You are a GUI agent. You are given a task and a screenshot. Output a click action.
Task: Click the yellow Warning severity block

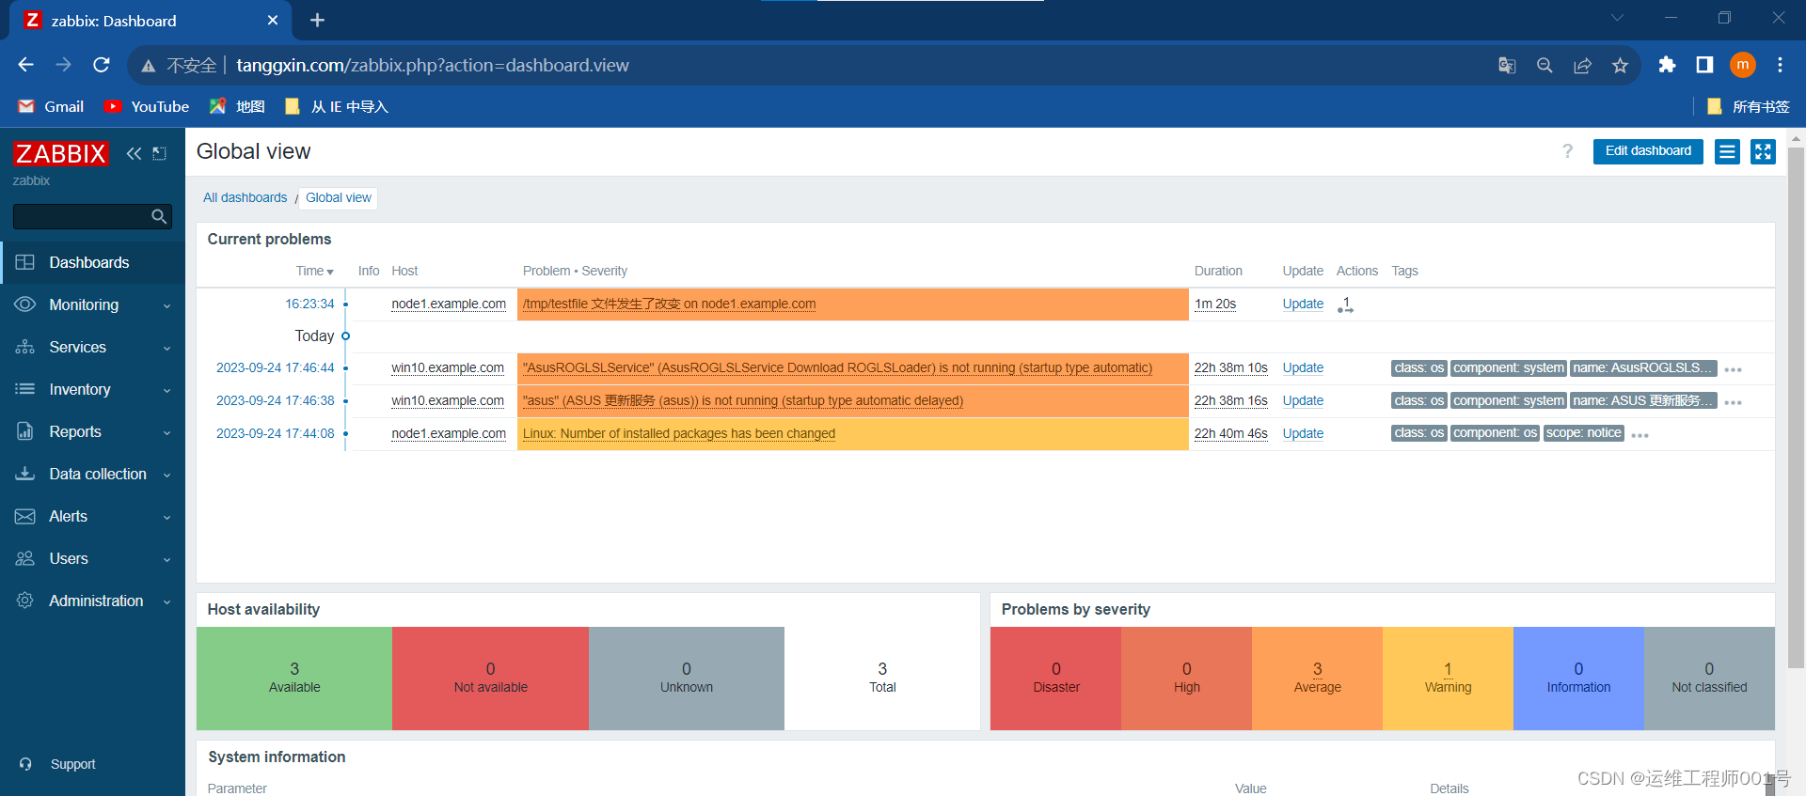[1448, 678]
